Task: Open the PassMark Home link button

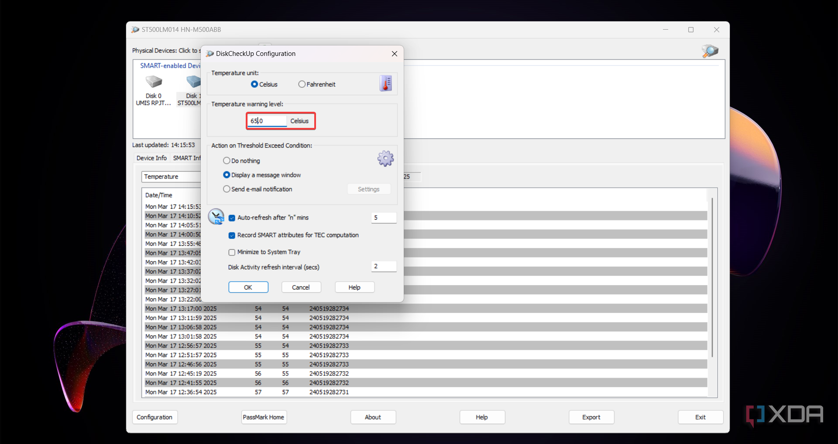Action: (x=264, y=417)
